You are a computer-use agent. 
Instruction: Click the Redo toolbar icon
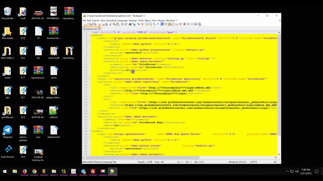(x=126, y=24)
